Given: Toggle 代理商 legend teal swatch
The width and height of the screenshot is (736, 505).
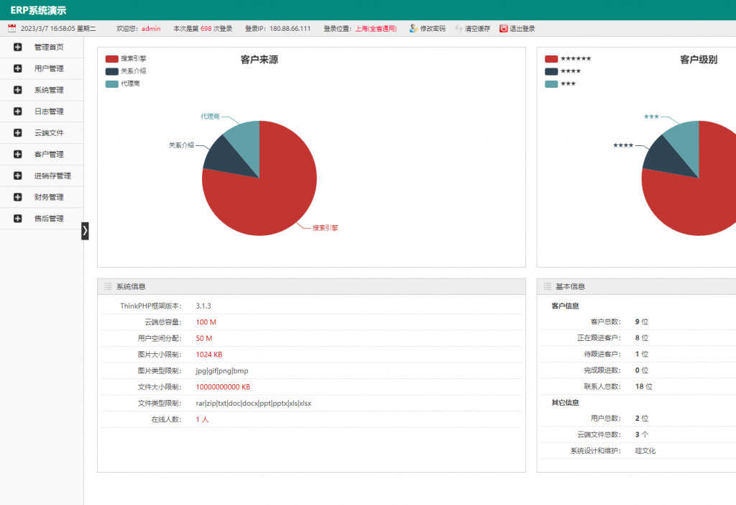Looking at the screenshot, I should 111,84.
